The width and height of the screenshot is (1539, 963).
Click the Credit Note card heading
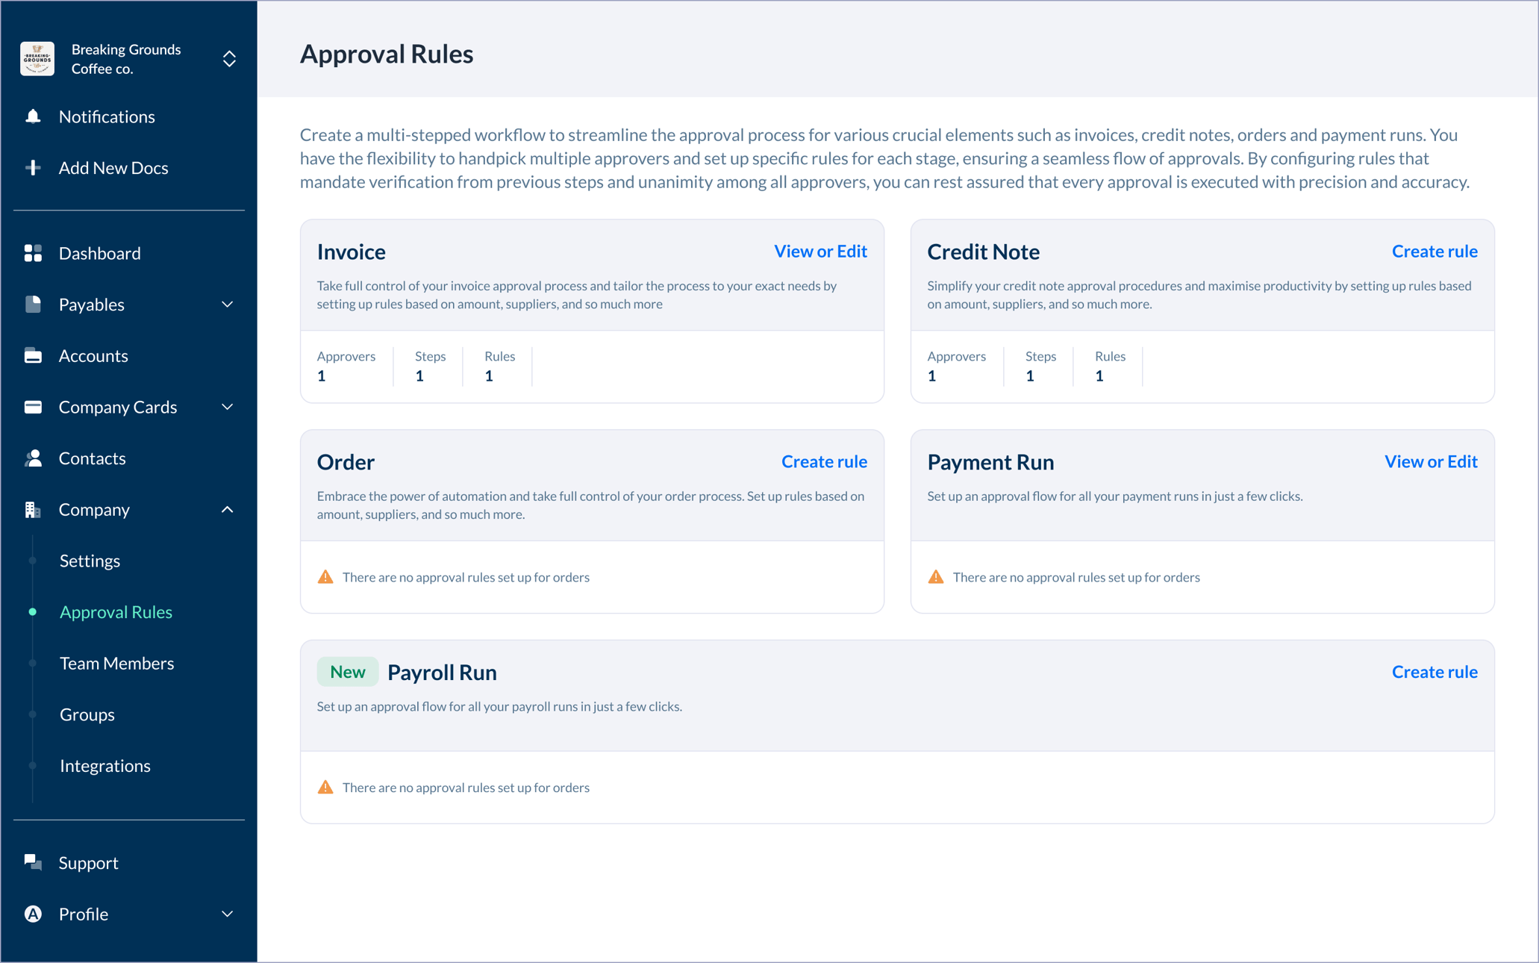click(x=983, y=252)
